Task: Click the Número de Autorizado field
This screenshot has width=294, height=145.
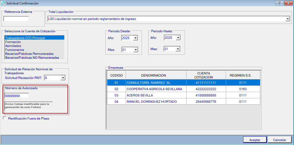Action: (16, 96)
